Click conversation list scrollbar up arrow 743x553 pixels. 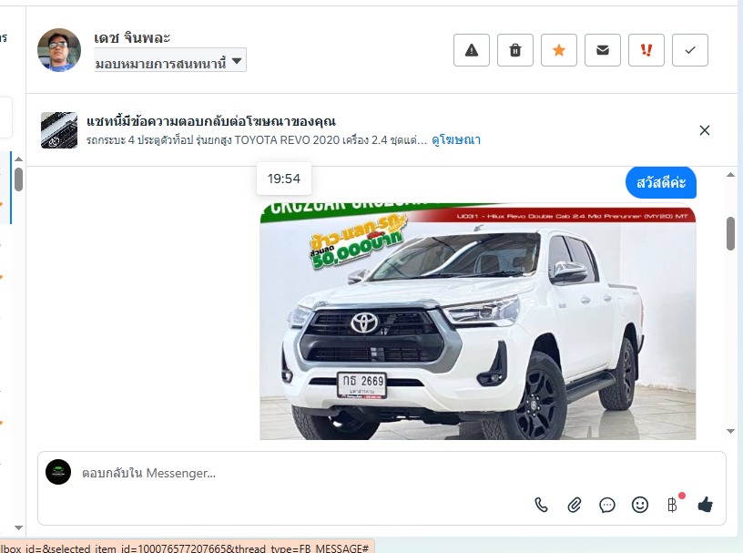tap(18, 159)
